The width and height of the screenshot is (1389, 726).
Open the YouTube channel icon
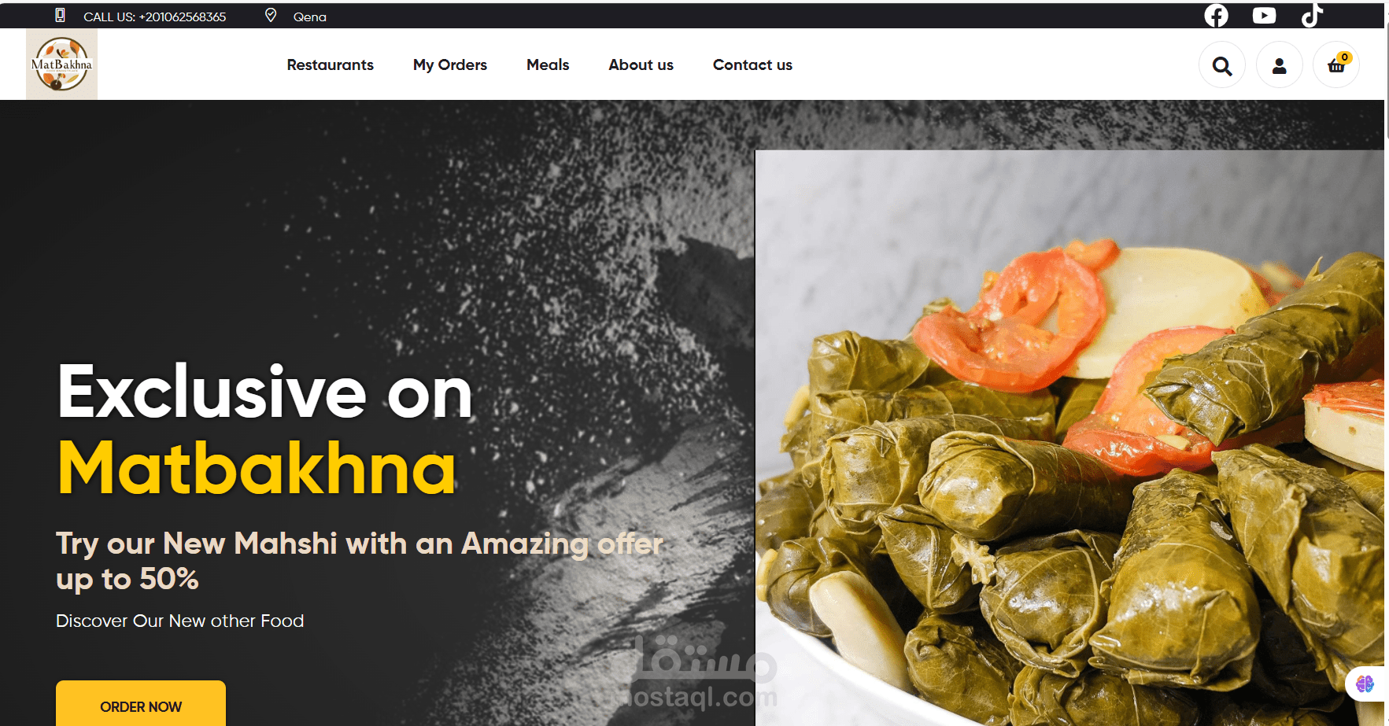tap(1264, 15)
